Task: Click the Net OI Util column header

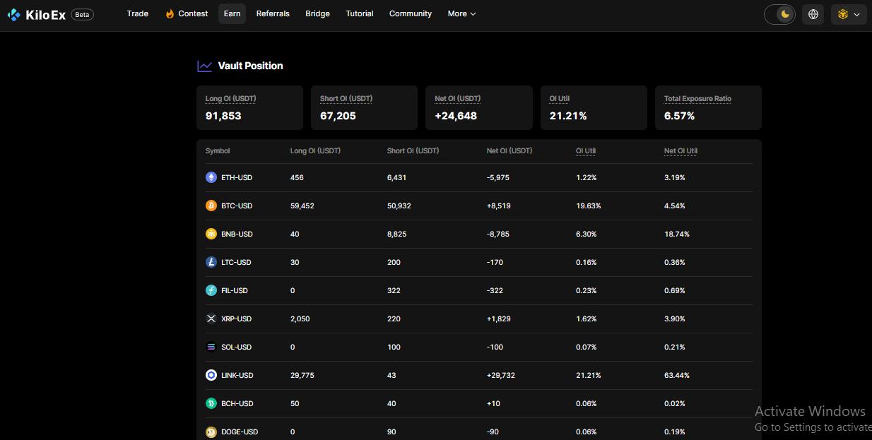Action: coord(680,150)
